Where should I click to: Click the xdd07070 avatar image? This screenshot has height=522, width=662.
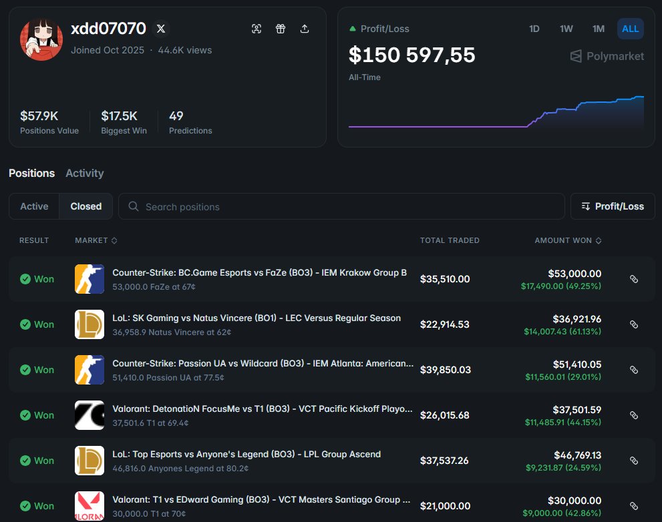(x=41, y=39)
